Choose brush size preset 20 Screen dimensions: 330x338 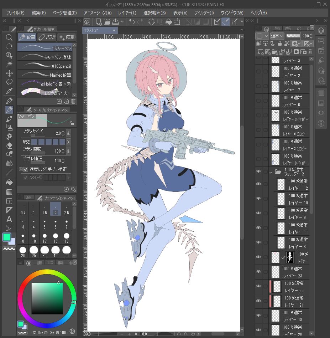23,252
